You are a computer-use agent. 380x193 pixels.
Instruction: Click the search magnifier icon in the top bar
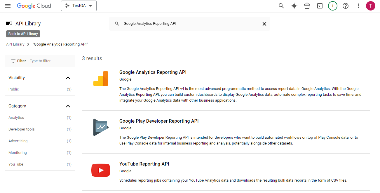click(281, 6)
